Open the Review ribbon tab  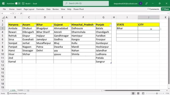56,9
